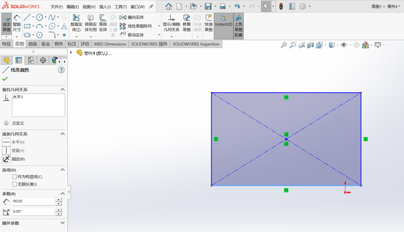Click the Convert Entities (转换实体引用) icon
The height and width of the screenshot is (232, 404).
tap(90, 23)
